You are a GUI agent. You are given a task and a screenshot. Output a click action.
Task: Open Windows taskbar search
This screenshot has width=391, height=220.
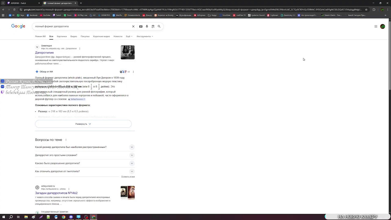point(11,217)
